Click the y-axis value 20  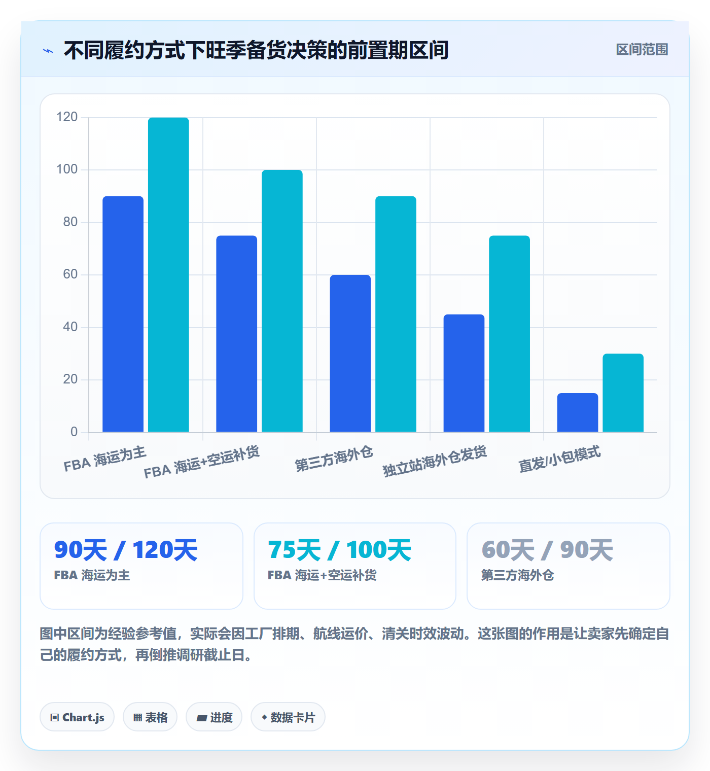tap(70, 379)
